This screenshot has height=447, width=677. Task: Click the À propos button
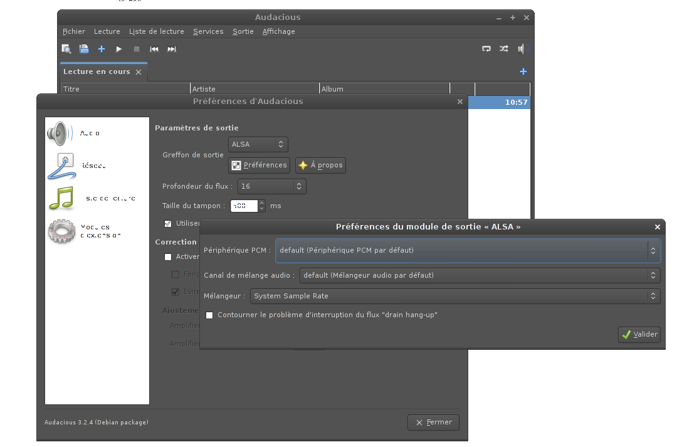point(320,165)
